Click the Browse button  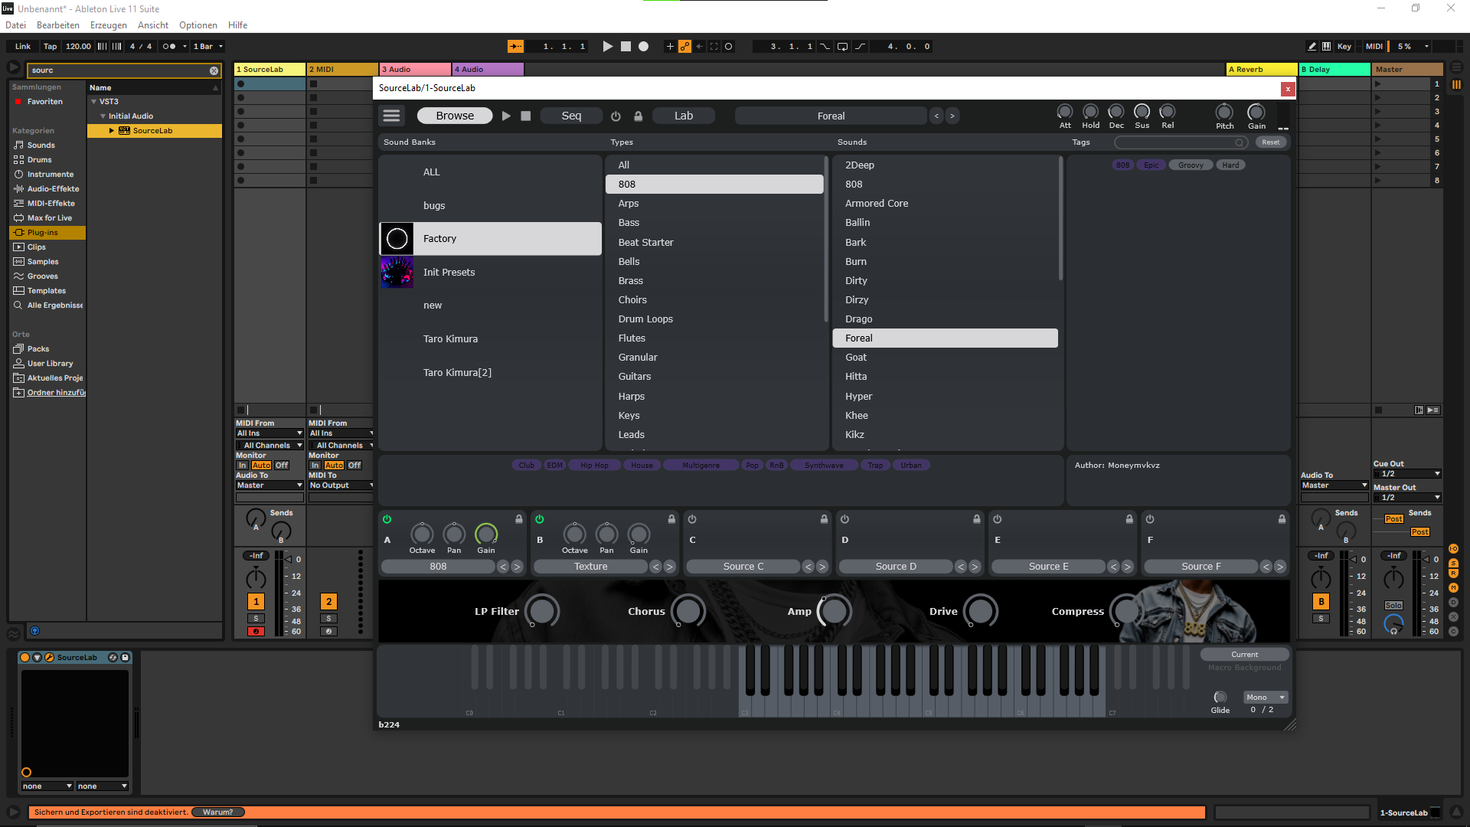pyautogui.click(x=455, y=116)
